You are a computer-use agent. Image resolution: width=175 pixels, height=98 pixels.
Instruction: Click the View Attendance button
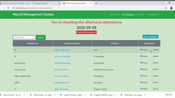[150, 36]
